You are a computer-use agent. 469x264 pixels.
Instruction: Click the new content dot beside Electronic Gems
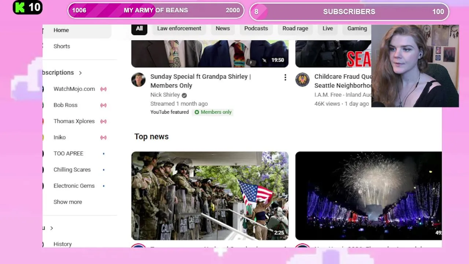click(x=104, y=186)
